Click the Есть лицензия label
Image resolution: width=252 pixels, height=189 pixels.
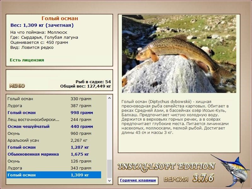coord(27,60)
